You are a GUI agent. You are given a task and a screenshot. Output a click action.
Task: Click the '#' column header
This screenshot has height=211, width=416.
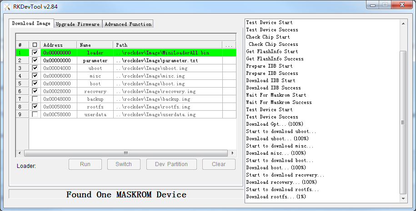click(x=22, y=45)
